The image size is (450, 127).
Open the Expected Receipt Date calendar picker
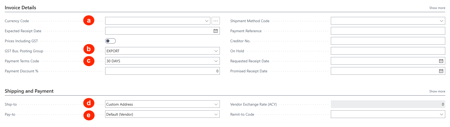[x=216, y=31]
